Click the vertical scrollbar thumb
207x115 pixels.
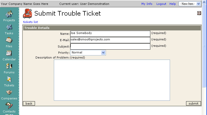pos(204,46)
